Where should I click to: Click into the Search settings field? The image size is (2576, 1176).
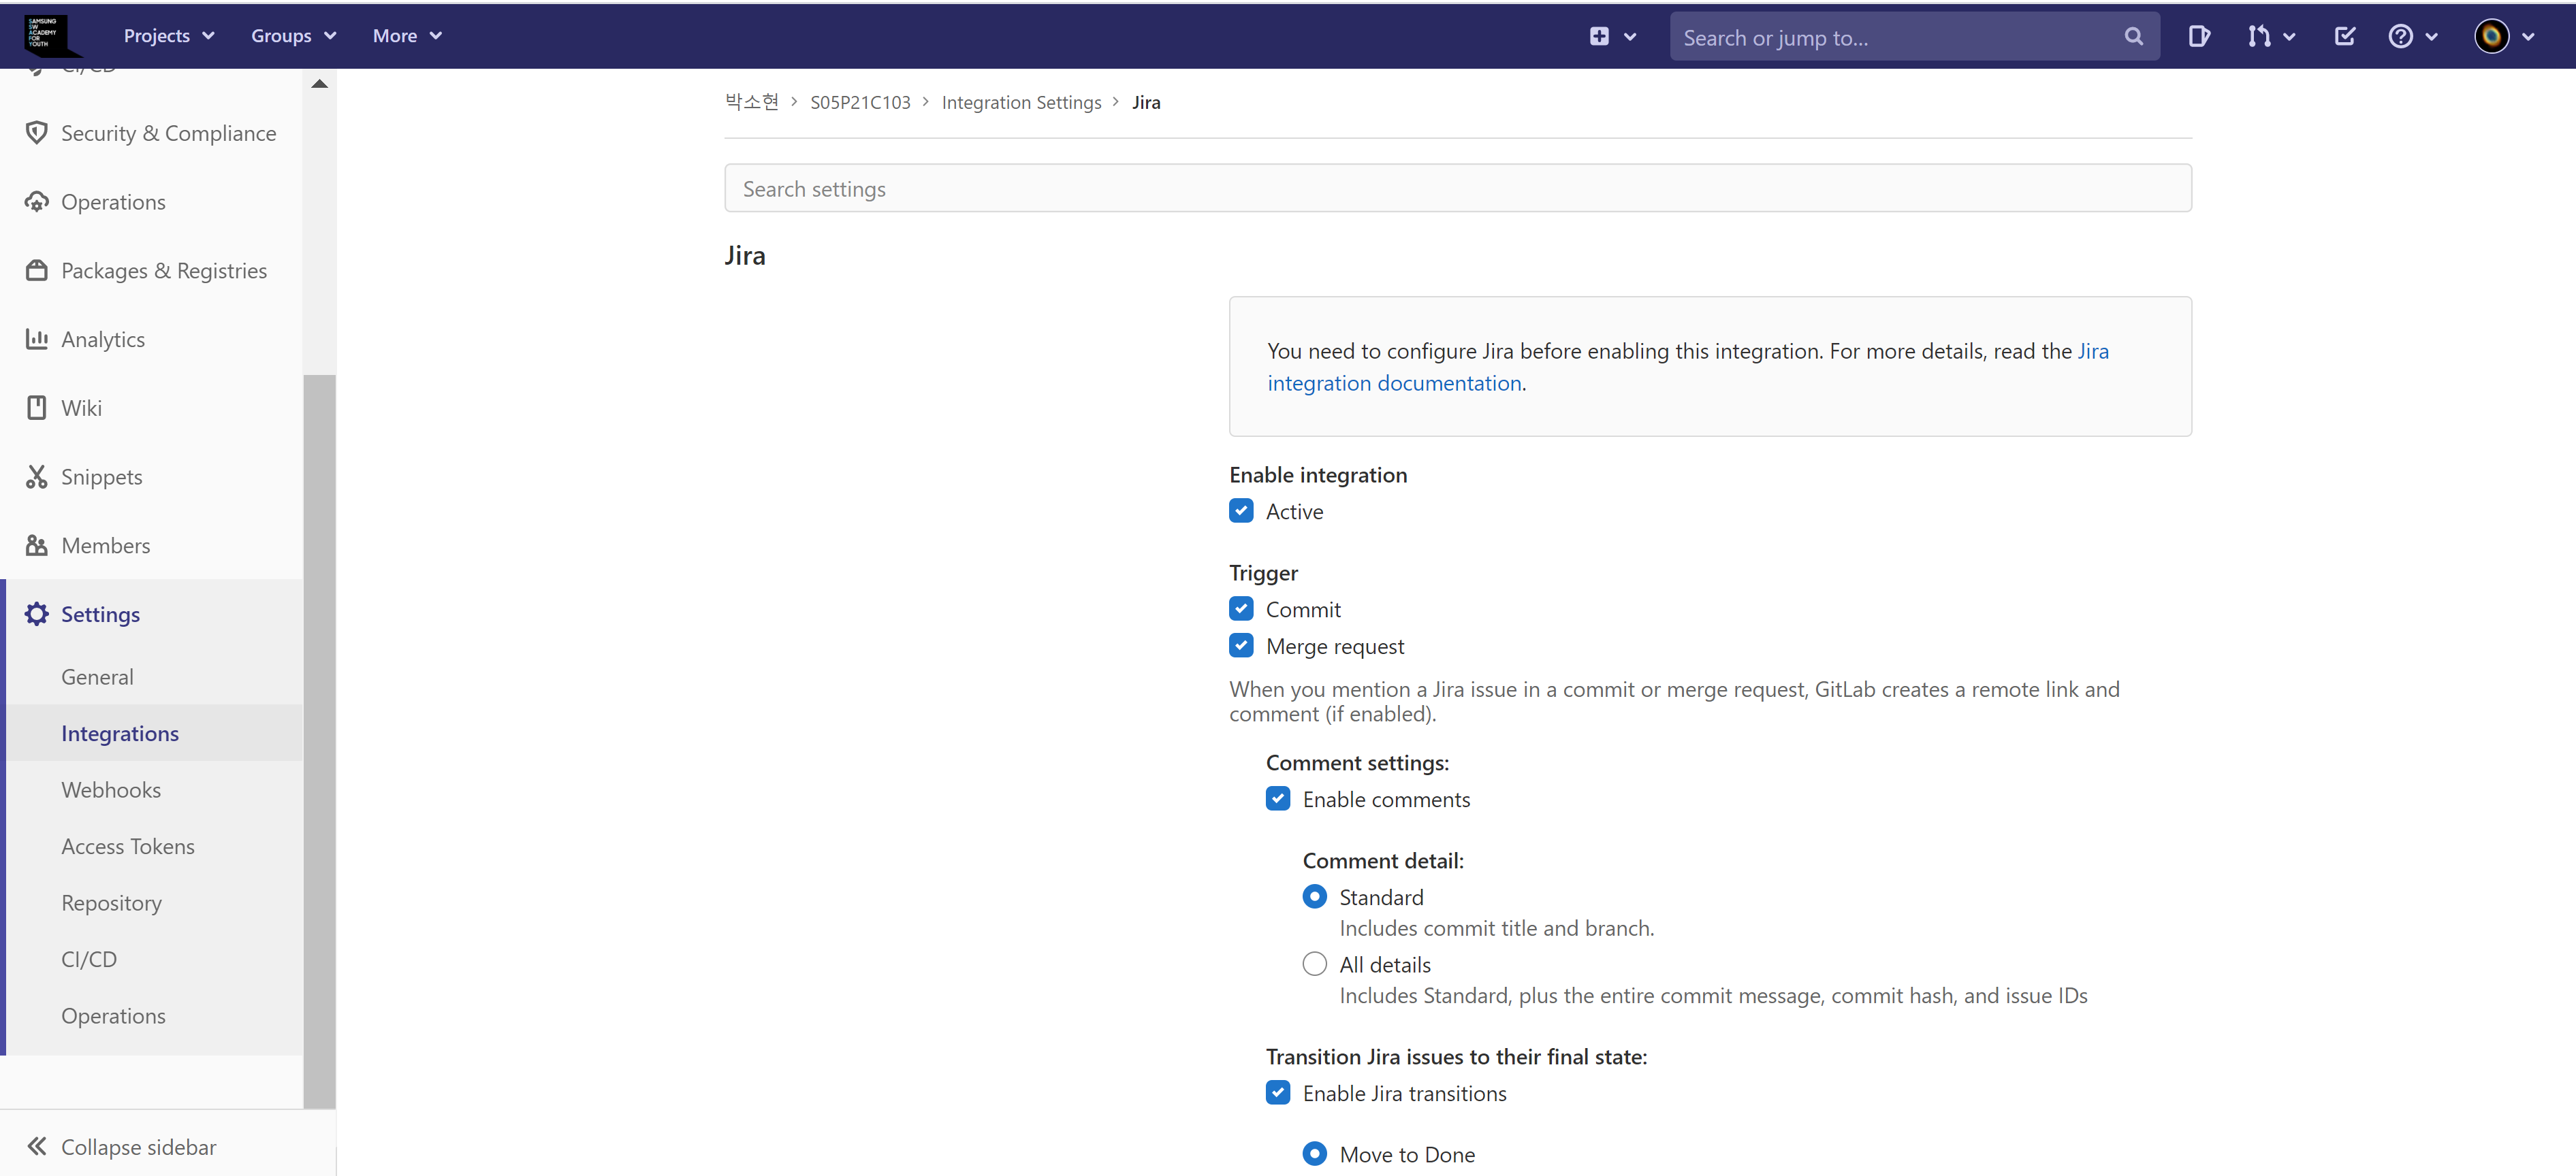pyautogui.click(x=1457, y=189)
